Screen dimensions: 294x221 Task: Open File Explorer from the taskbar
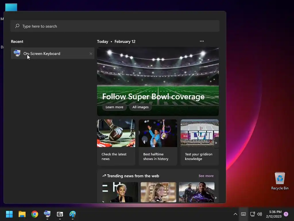pyautogui.click(x=22, y=214)
